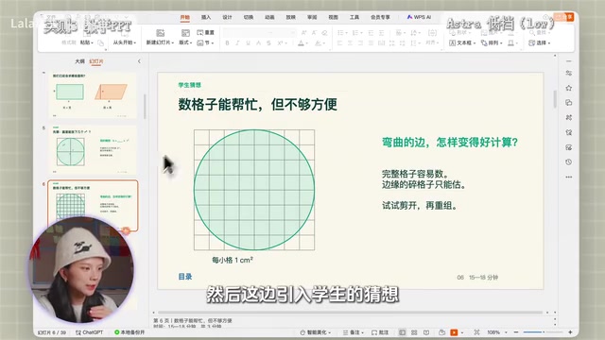This screenshot has width=605, height=340.
Task: Click the settings sliders icon in the right sidebar
Action: (x=569, y=74)
